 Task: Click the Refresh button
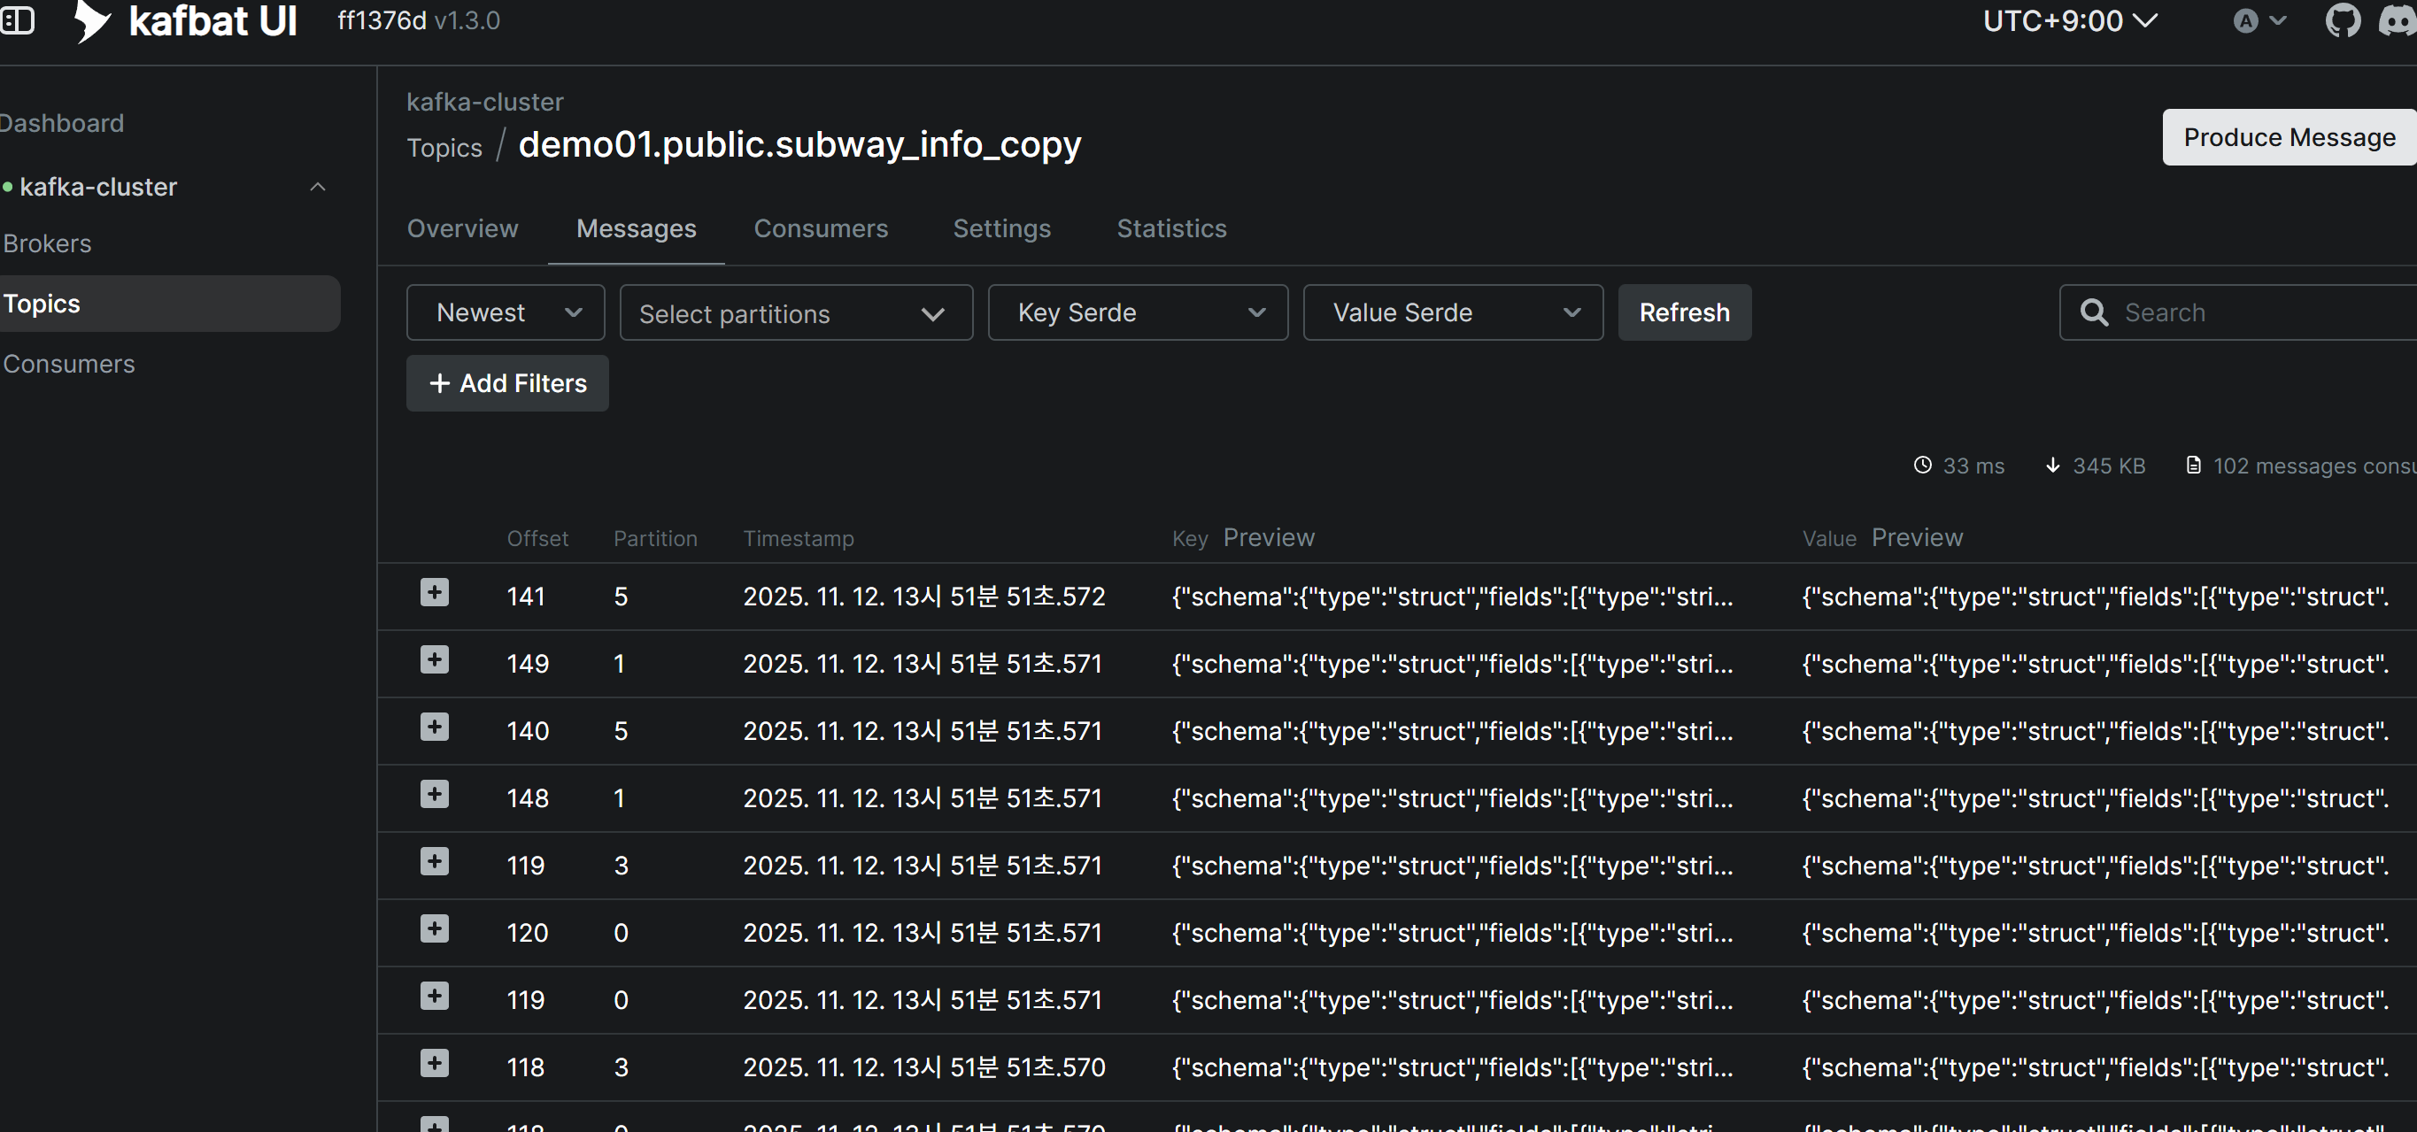1683,312
